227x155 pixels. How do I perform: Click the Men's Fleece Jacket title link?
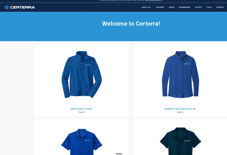pos(81,109)
